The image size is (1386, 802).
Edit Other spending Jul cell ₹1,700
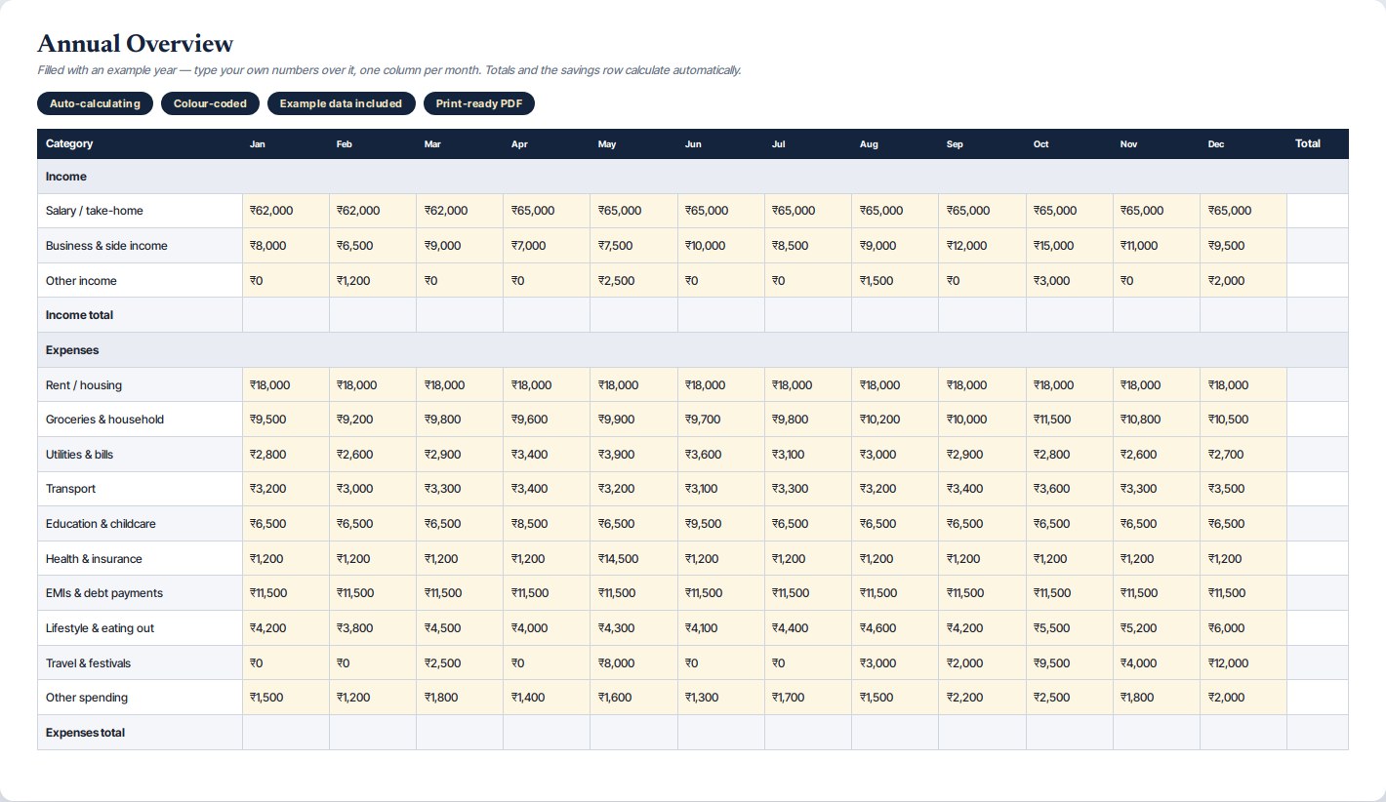pos(808,698)
